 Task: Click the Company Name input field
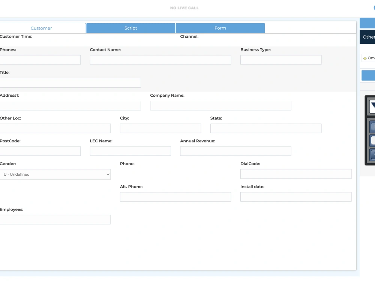pos(220,105)
